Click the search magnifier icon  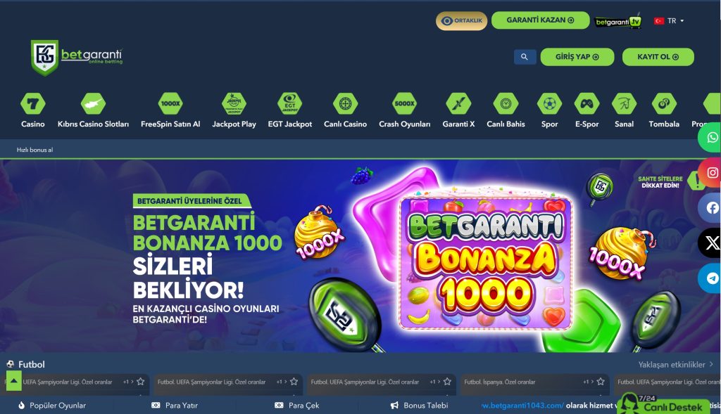[x=525, y=57]
